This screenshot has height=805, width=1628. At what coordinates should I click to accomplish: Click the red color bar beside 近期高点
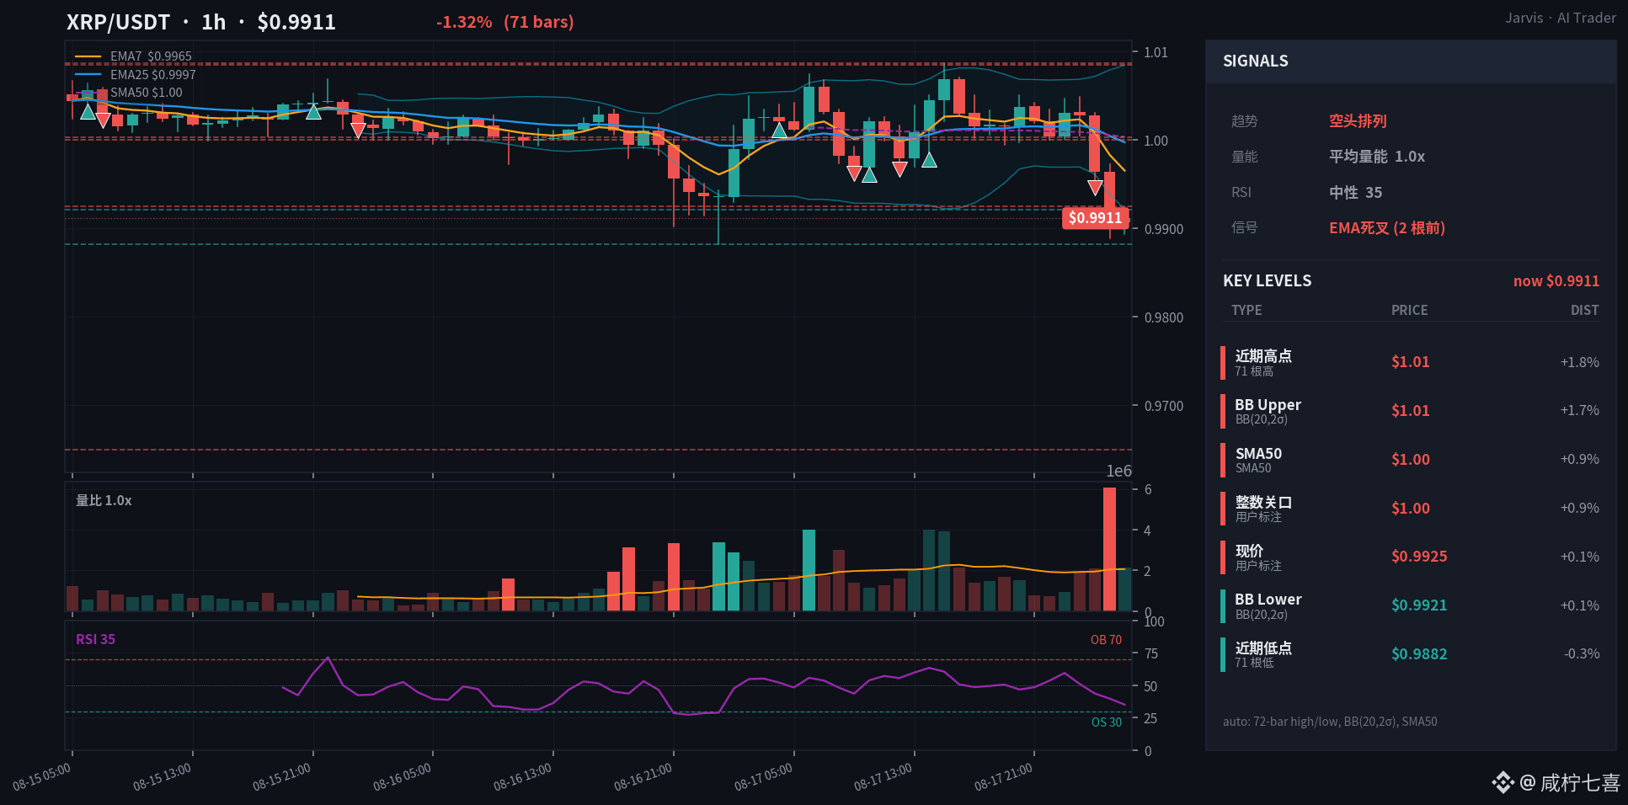1222,362
